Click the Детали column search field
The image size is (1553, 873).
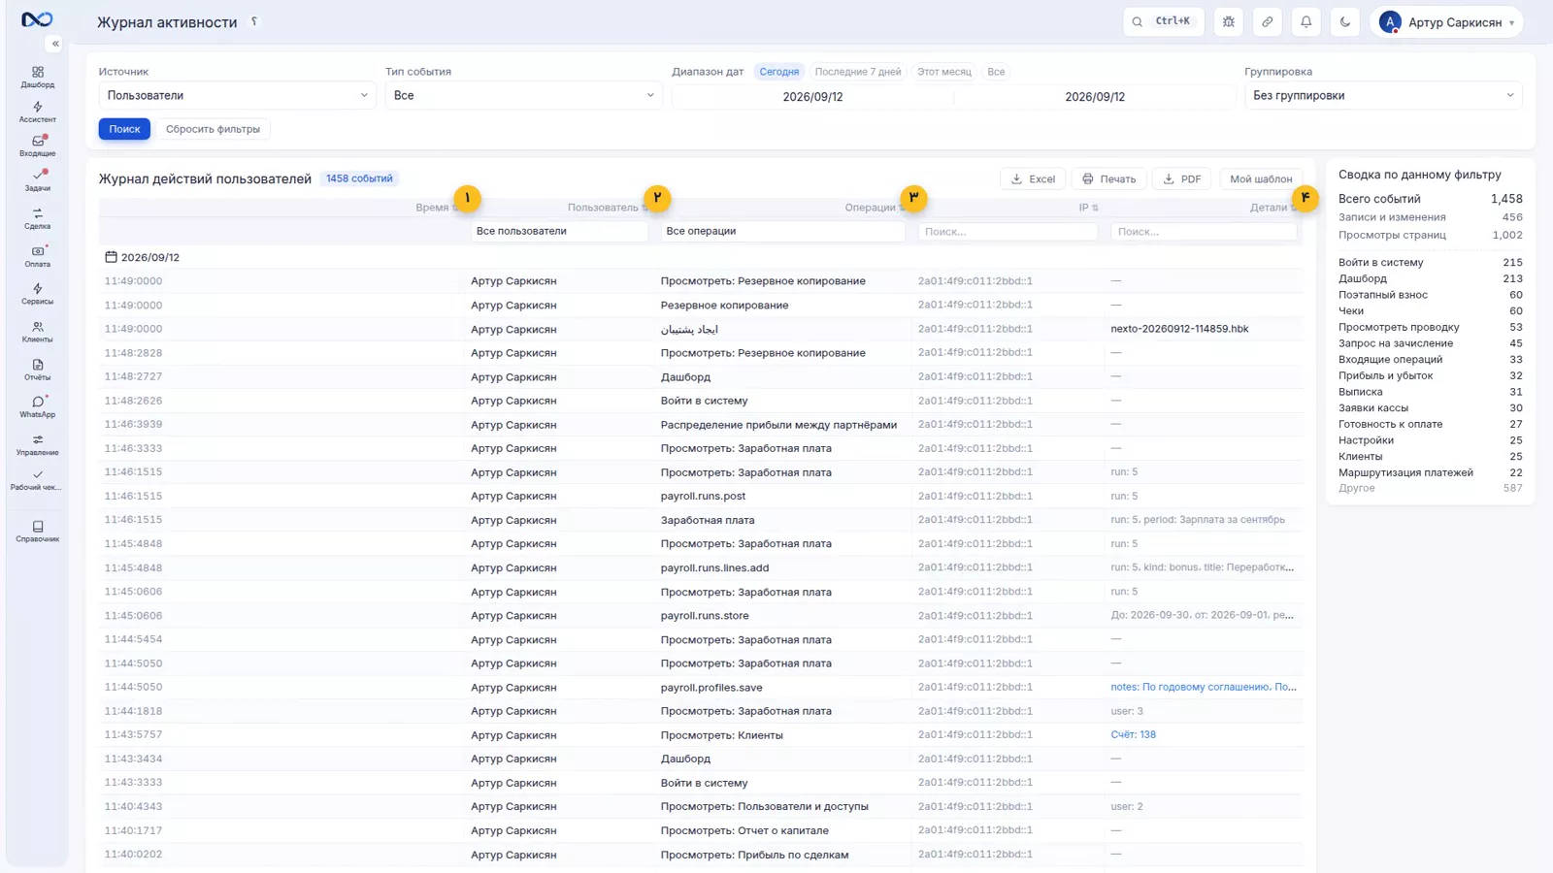1204,232
